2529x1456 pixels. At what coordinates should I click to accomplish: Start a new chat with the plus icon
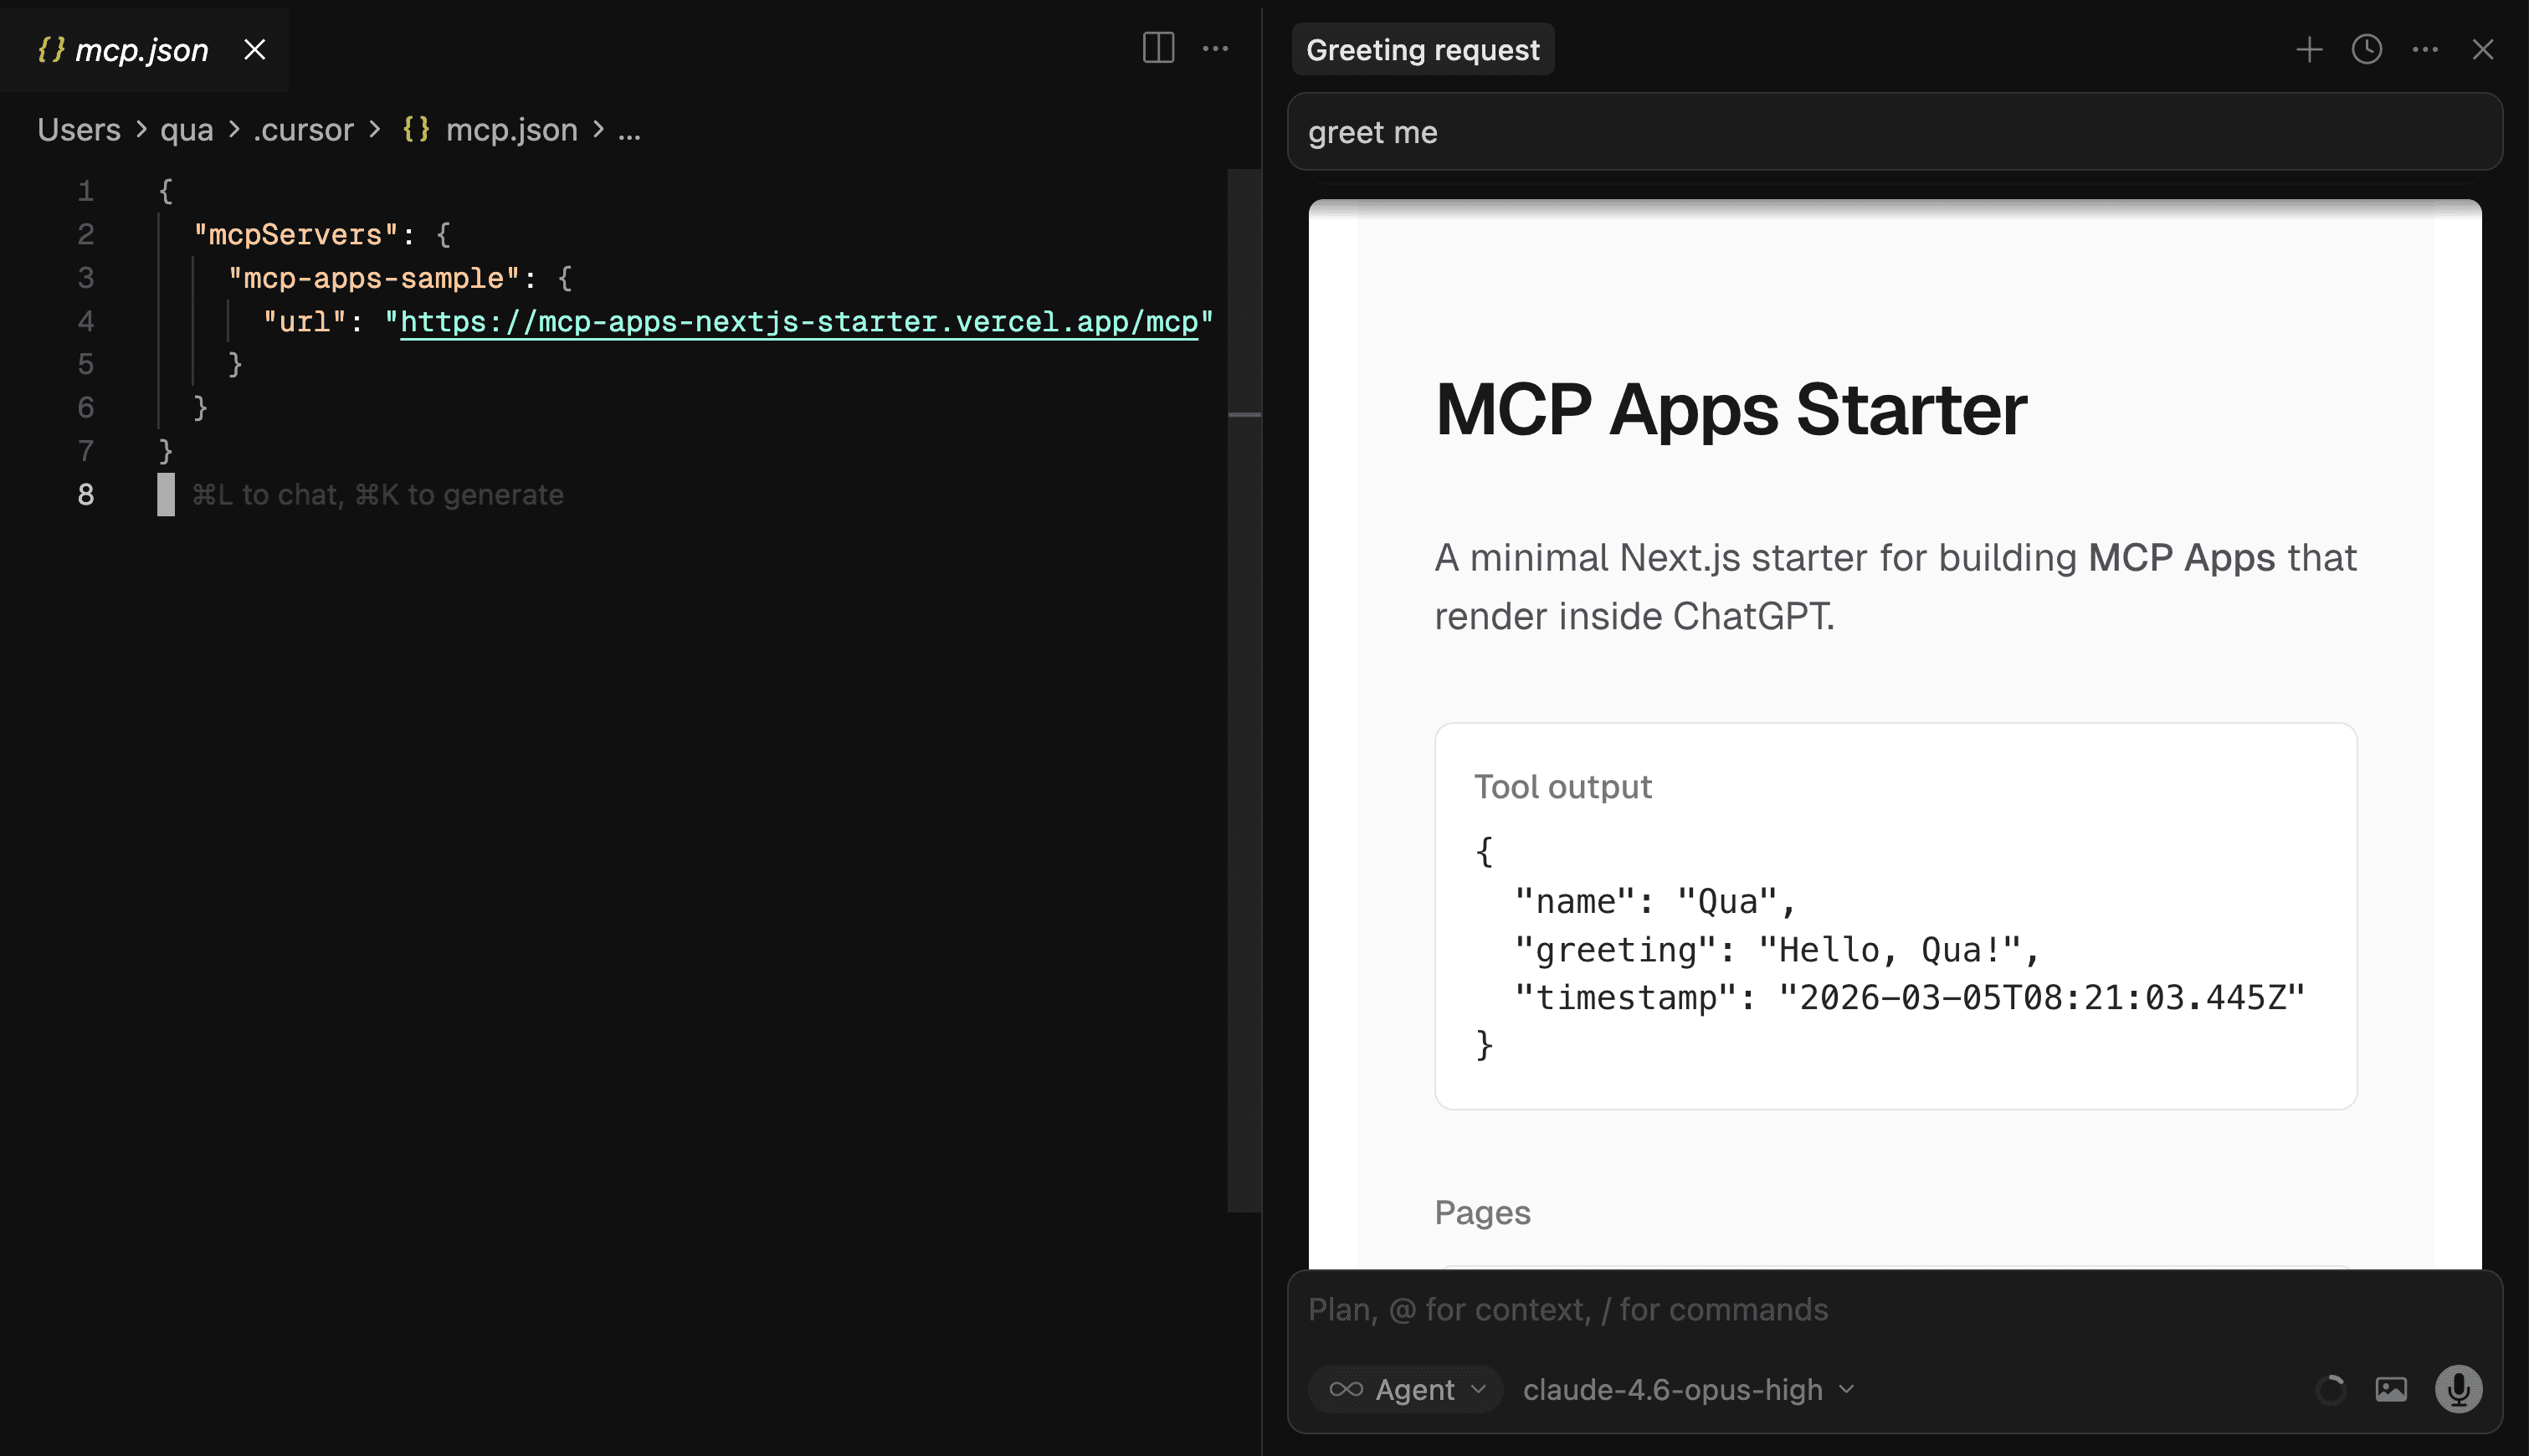2310,49
